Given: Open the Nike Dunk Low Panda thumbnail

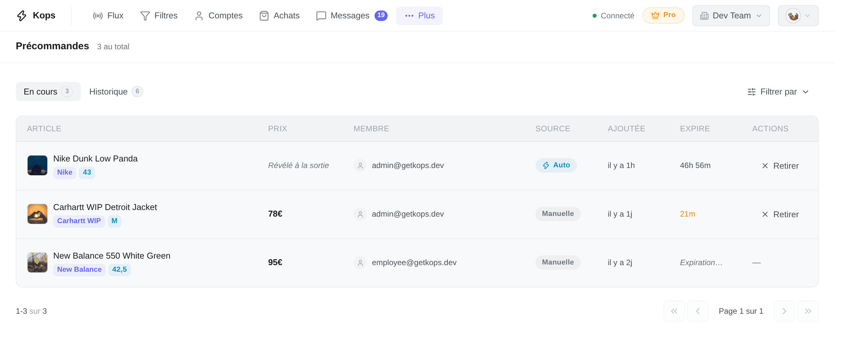Looking at the screenshot, I should click(37, 165).
